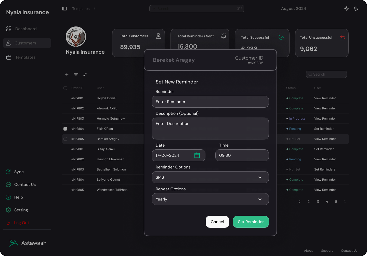Click the sort arrows icon
Viewport: 367px width, 256px height.
point(85,74)
